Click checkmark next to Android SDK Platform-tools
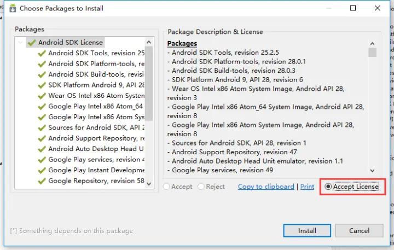This screenshot has width=394, height=250. (42, 64)
